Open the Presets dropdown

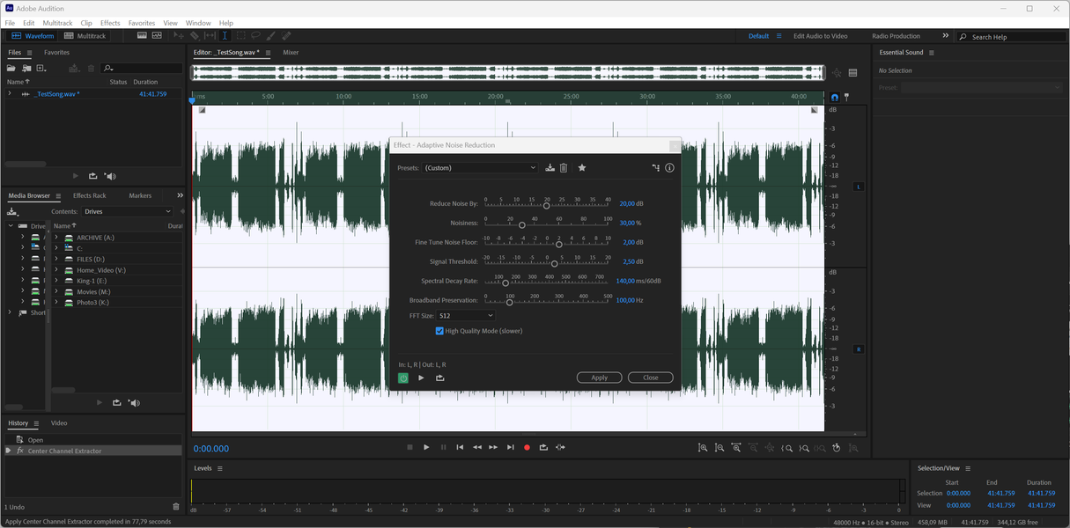(x=480, y=168)
